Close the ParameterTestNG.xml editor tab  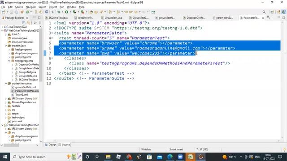[x=263, y=18]
